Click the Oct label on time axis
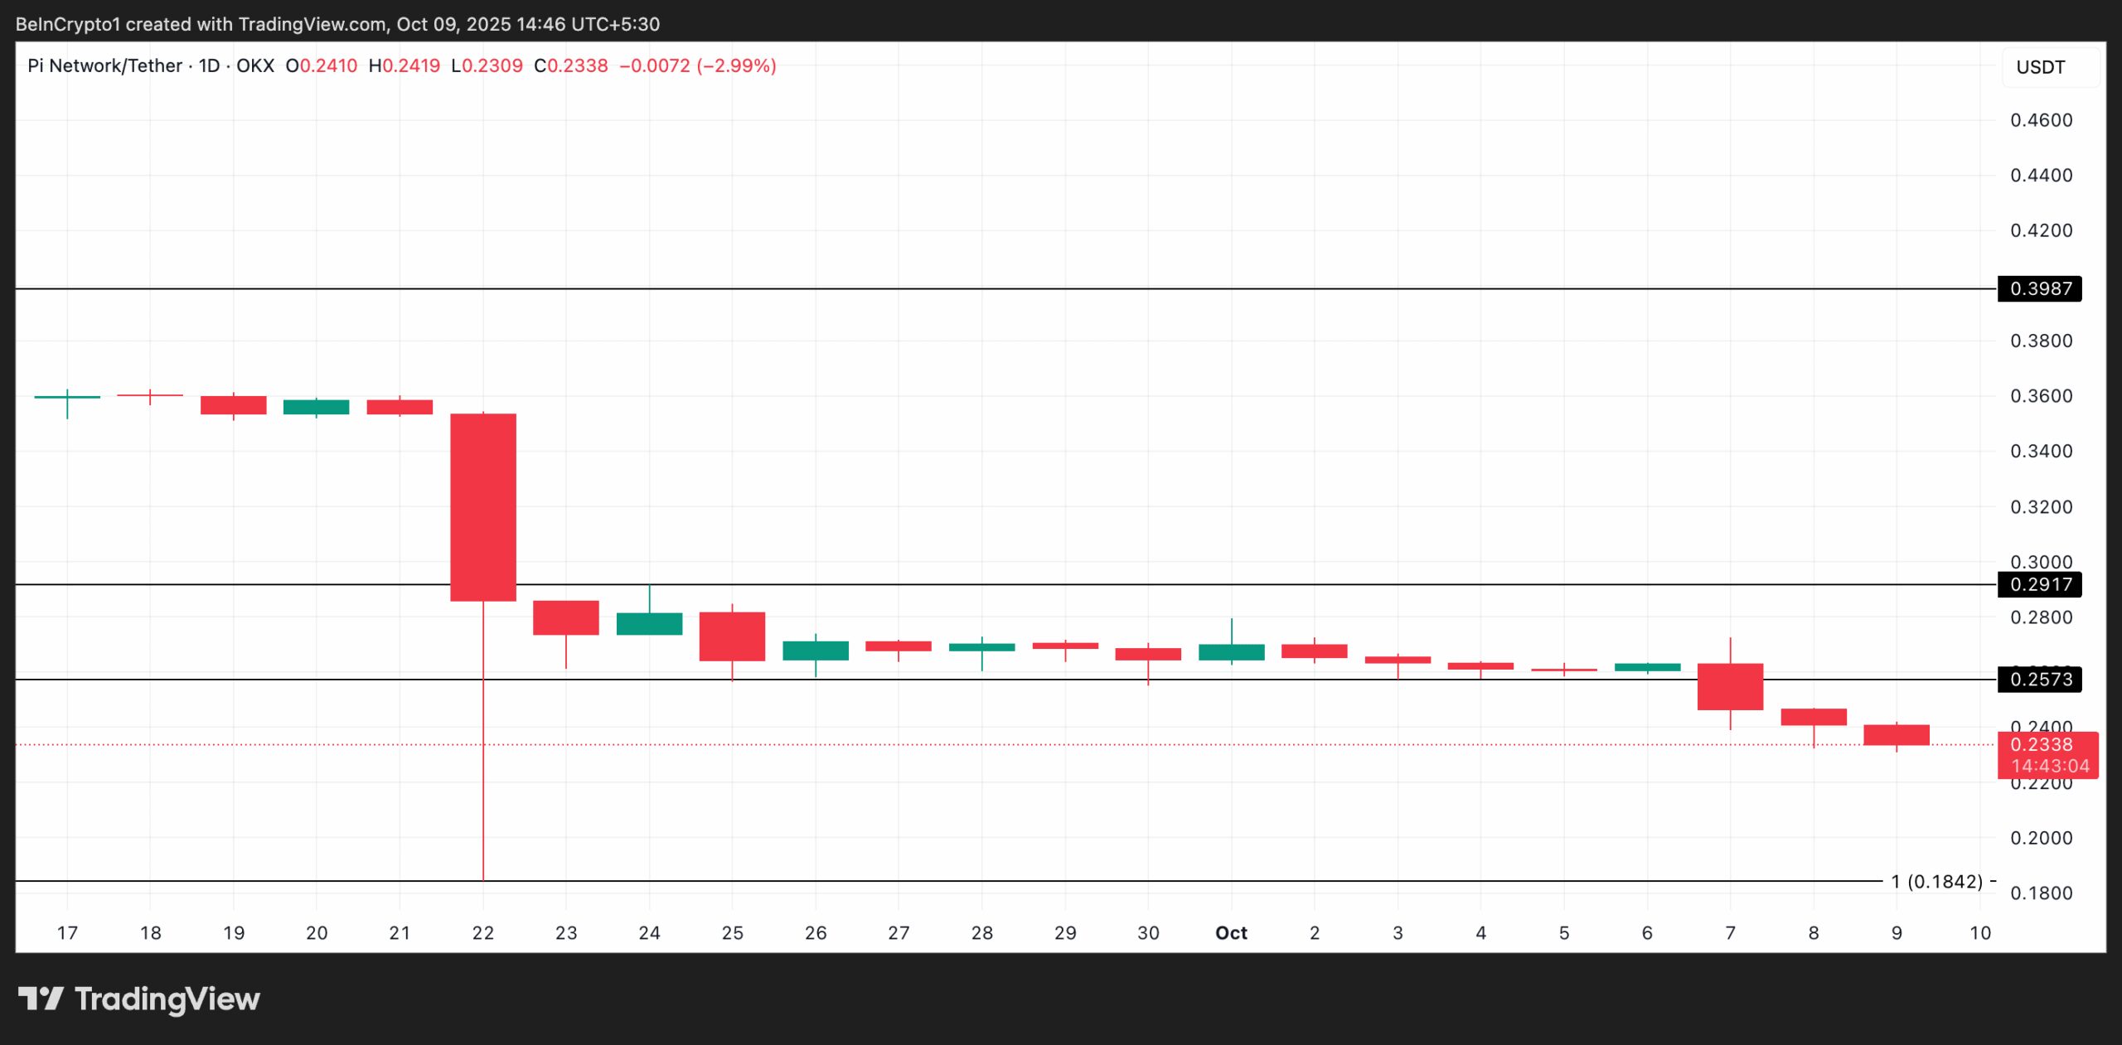2122x1045 pixels. tap(1231, 933)
